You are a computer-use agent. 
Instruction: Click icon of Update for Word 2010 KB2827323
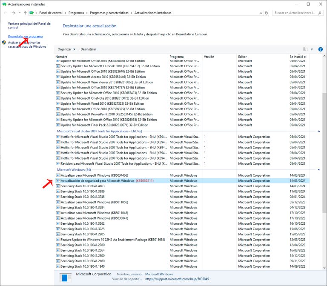click(58, 103)
